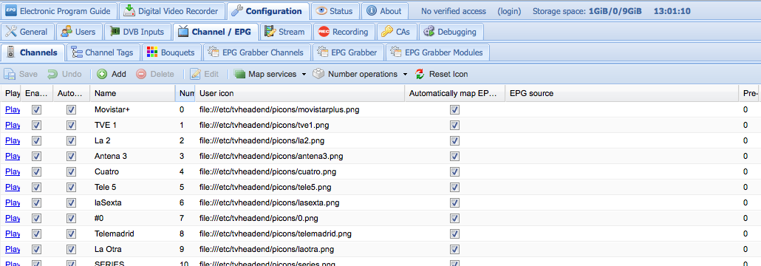Click the 0.png icon path
761x266 pixels.
point(259,219)
